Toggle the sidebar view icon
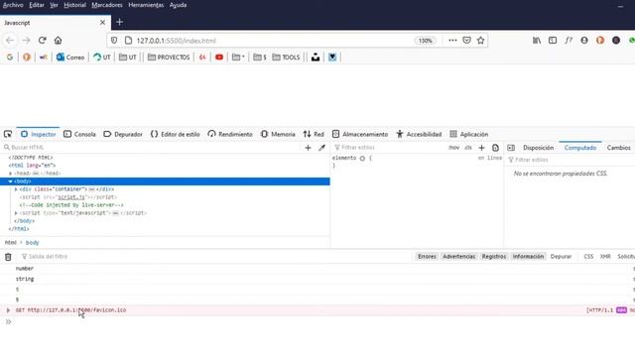Viewport: 635px width, 357px height. [553, 41]
